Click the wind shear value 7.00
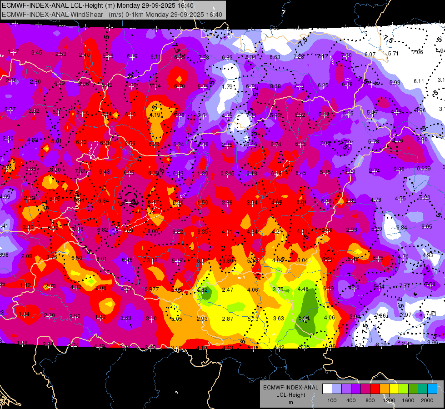 [346, 55]
